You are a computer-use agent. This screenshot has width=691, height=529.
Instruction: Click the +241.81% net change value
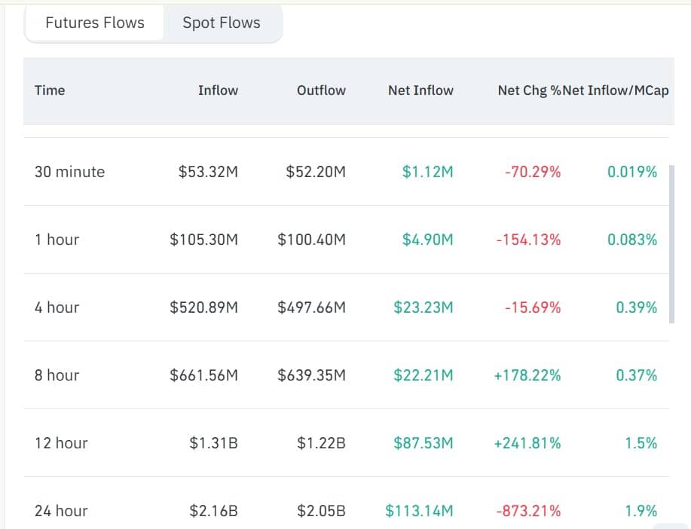528,443
